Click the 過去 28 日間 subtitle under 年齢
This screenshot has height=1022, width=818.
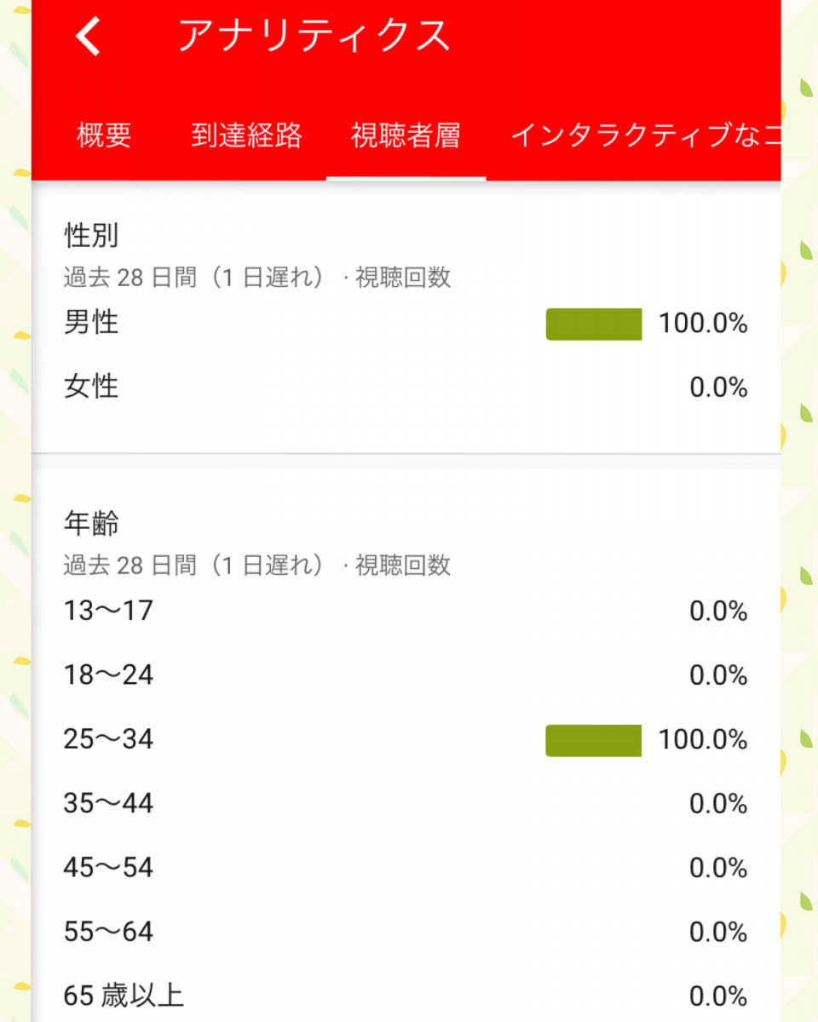point(257,566)
